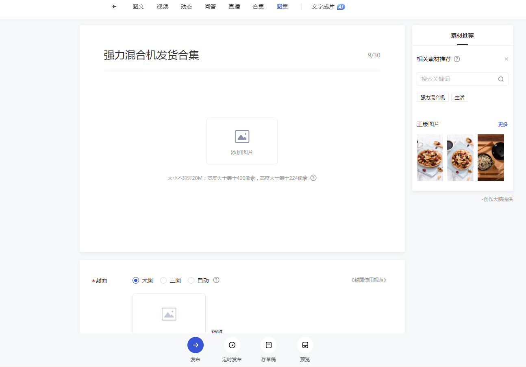Click the image placeholder icon in upload box
Screen dimensions: 526x367
click(242, 136)
